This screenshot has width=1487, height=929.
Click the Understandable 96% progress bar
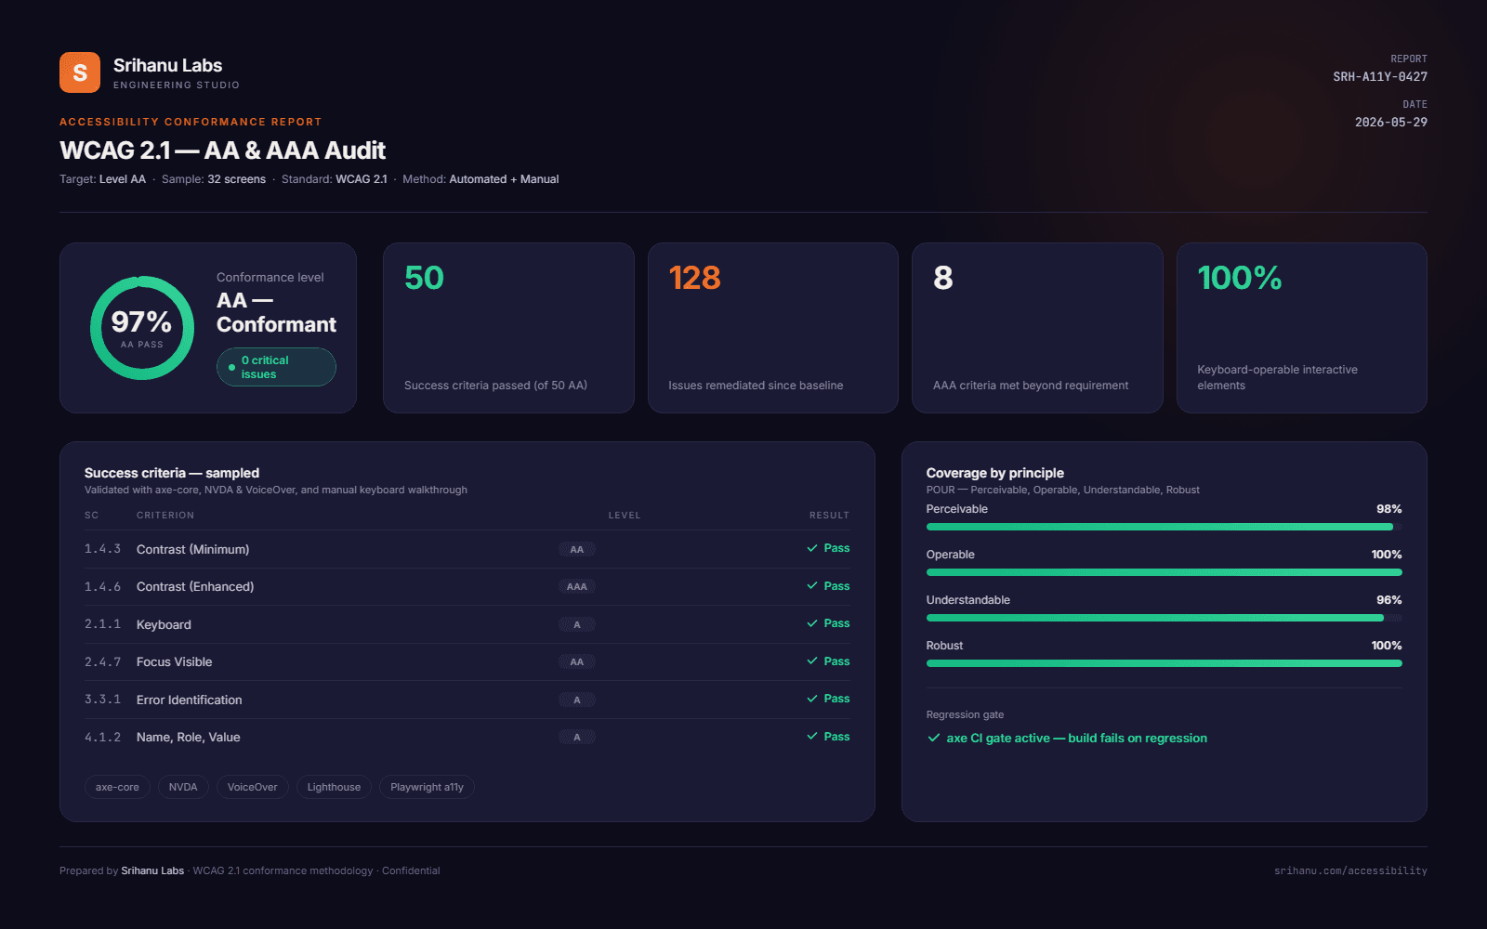pyautogui.click(x=1164, y=618)
